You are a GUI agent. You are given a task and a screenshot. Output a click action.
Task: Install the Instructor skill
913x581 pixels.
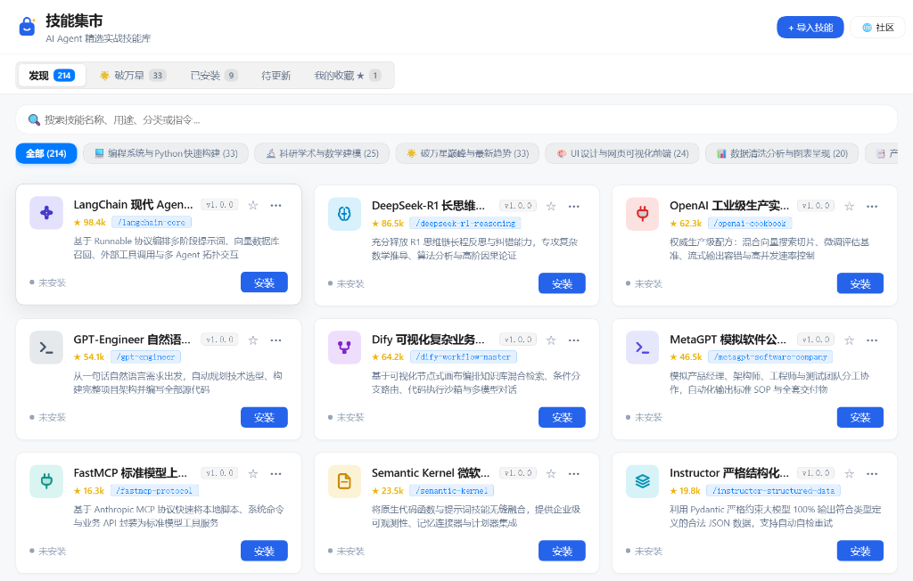click(860, 551)
